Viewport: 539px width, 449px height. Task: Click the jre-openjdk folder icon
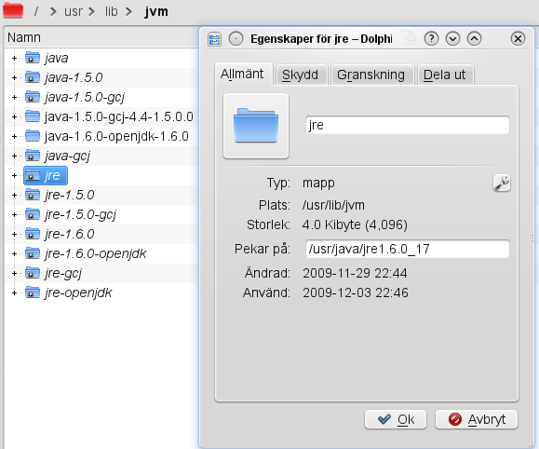point(33,293)
